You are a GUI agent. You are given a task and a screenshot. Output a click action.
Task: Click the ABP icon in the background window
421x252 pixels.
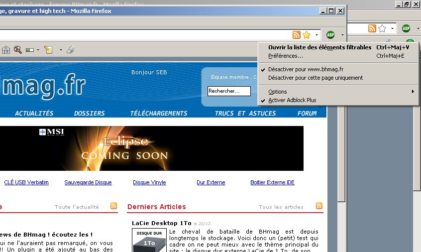pyautogui.click(x=406, y=28)
